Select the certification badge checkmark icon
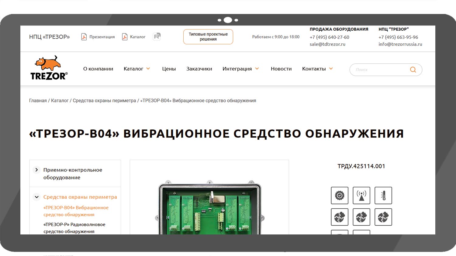The width and height of the screenshot is (456, 256). (x=340, y=196)
